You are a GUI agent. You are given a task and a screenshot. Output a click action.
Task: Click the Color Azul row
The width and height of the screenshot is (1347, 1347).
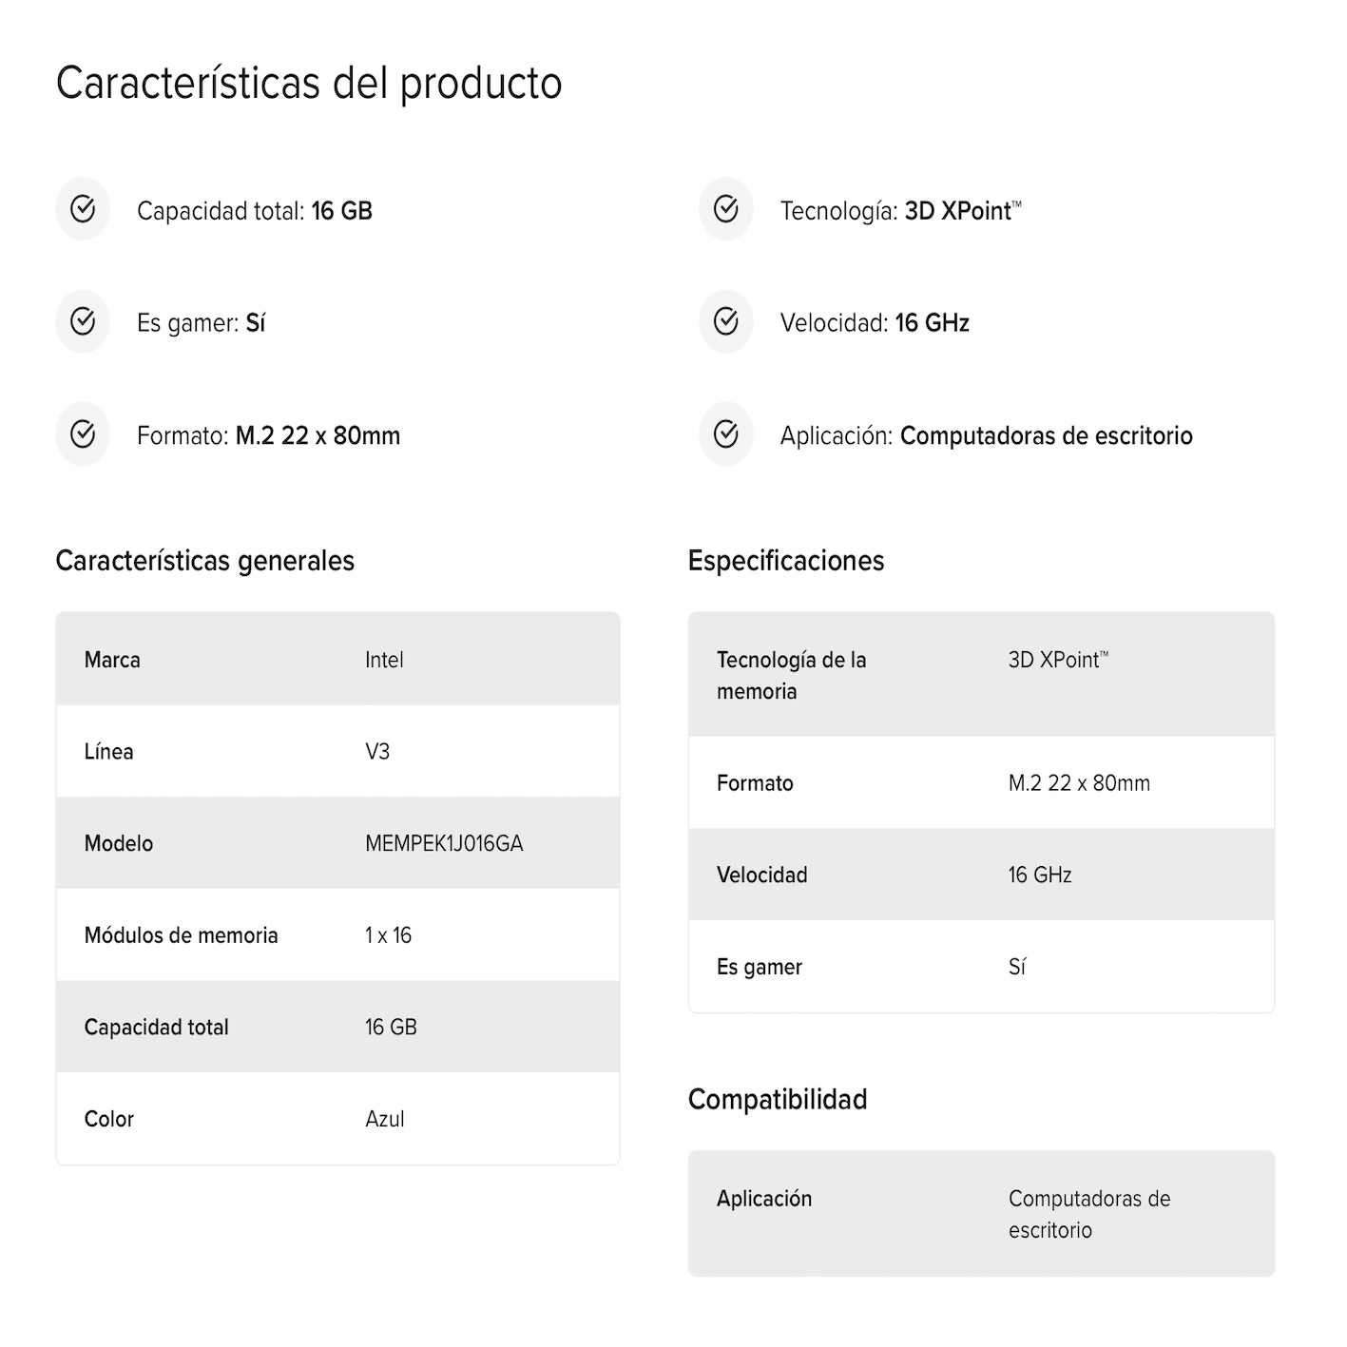(x=337, y=1119)
